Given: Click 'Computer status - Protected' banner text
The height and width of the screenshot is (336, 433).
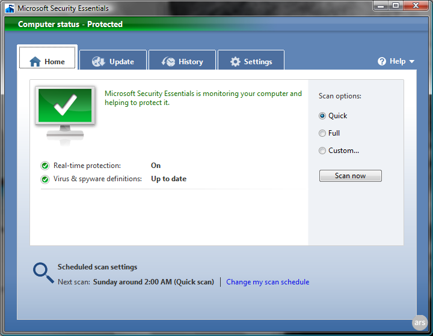Looking at the screenshot, I should point(70,24).
